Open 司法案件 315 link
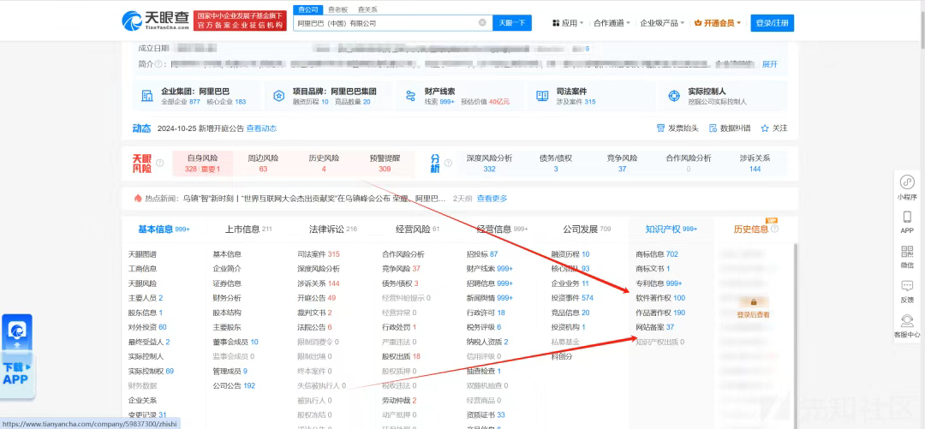Viewport: 925px width, 429px height. click(x=319, y=254)
